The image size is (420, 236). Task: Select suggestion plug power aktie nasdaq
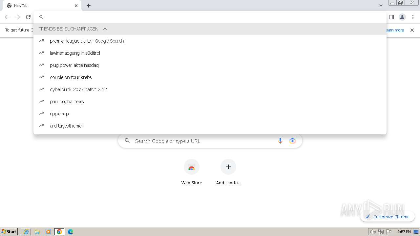tap(210, 65)
